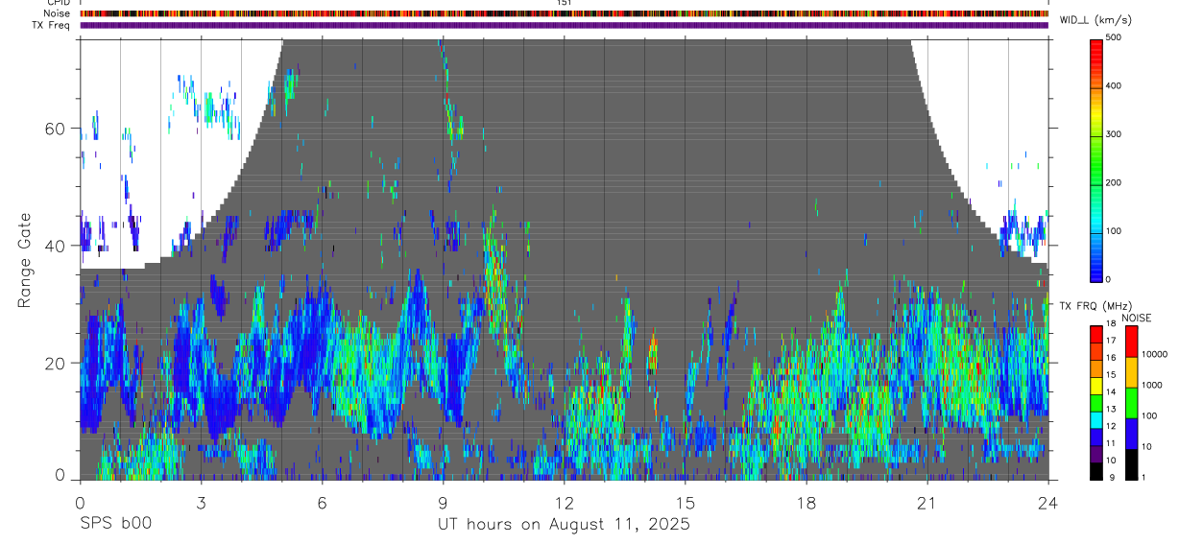The width and height of the screenshot is (1179, 544).
Task: Click the 17 label on TX FRQ legend
Action: pos(1113,341)
